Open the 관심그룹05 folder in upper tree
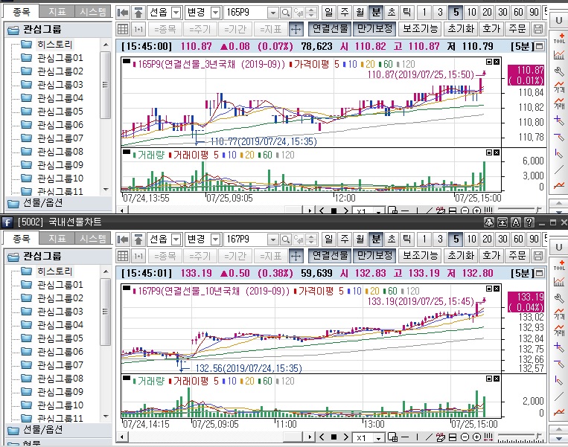The height and width of the screenshot is (447, 568). click(60, 111)
